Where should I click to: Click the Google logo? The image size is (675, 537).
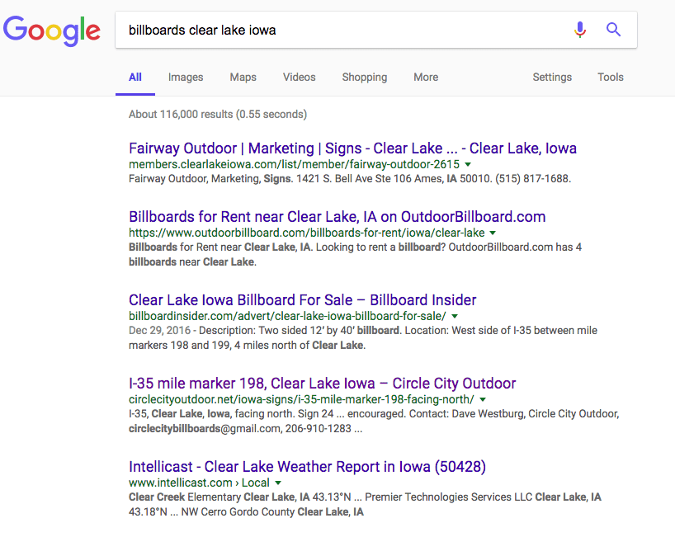tap(52, 31)
